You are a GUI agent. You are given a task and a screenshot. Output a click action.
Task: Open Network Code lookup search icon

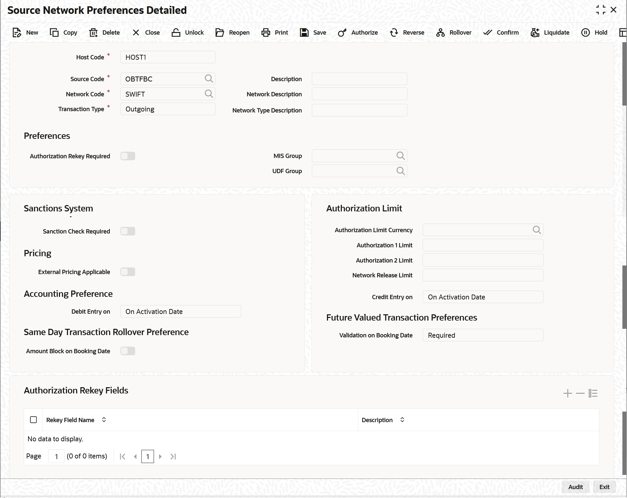pos(209,94)
